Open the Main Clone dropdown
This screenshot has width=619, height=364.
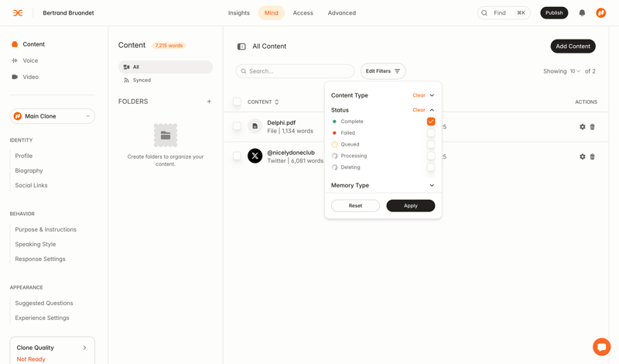coord(53,116)
